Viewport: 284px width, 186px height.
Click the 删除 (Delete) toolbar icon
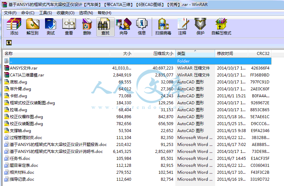point(87,24)
